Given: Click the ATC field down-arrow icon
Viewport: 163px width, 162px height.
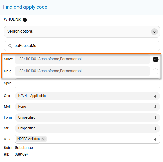Looking at the screenshot, I should click(155, 139).
